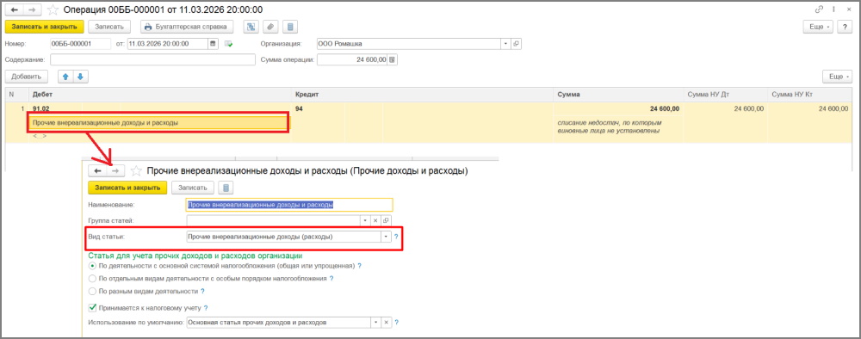The image size is (861, 339).
Task: Click the Организация field ООО Ромашка
Action: tap(408, 44)
